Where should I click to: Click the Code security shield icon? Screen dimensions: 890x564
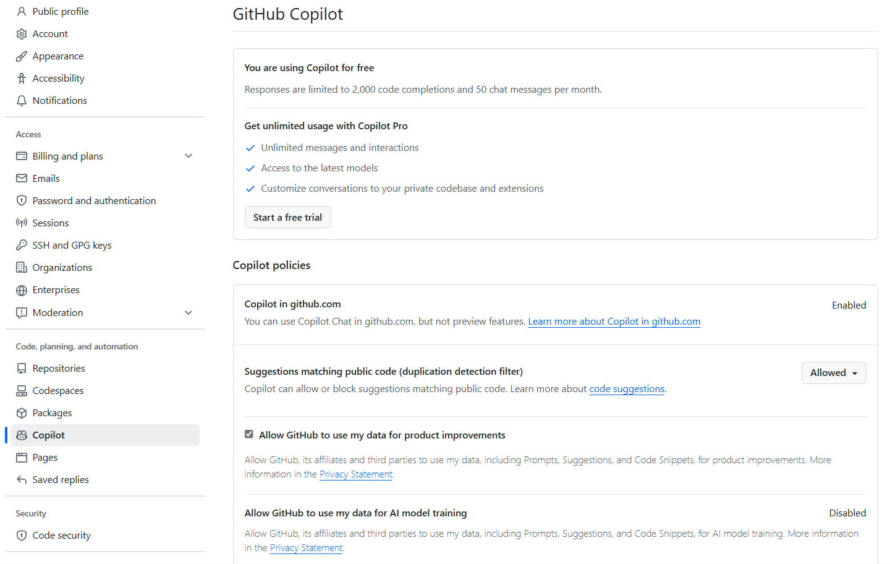point(22,535)
